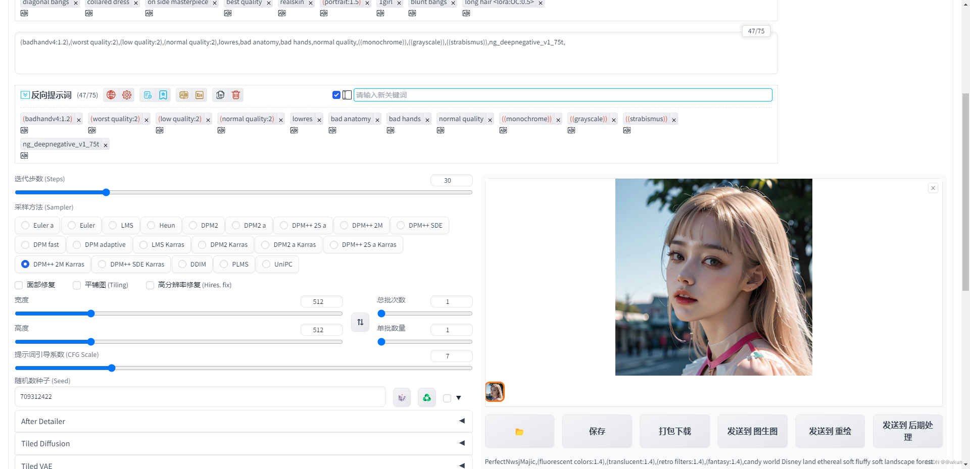Expand the Tiled VAE section
This screenshot has height=469, width=970.
[244, 463]
